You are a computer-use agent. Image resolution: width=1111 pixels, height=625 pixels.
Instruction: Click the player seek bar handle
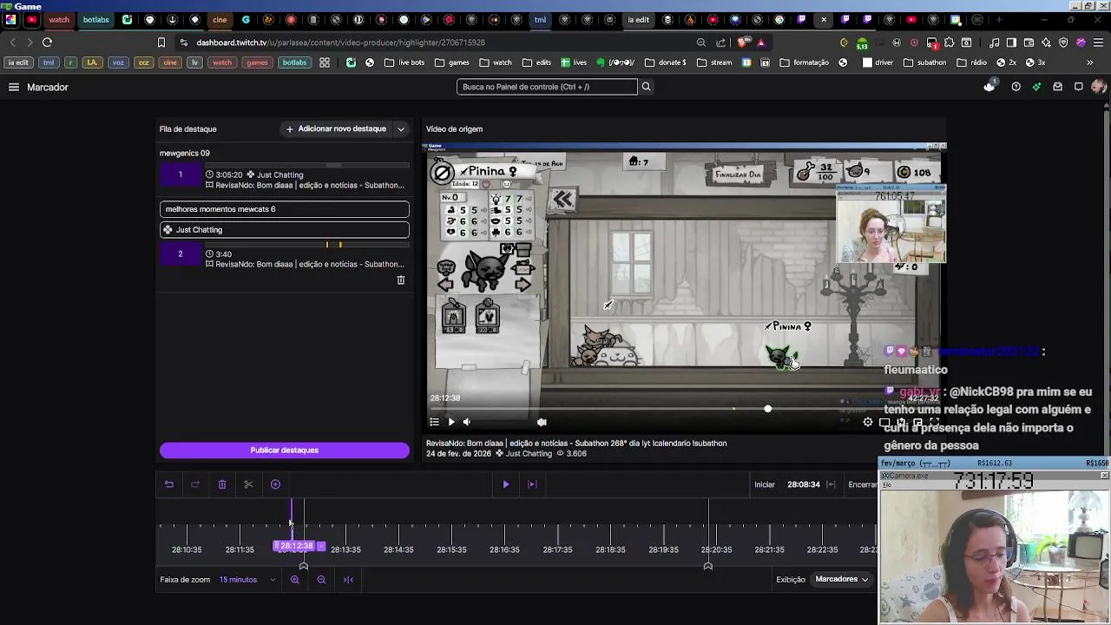pyautogui.click(x=767, y=409)
